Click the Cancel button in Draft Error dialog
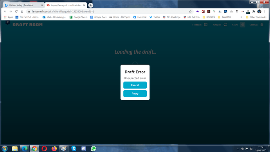The height and width of the screenshot is (152, 270). (135, 85)
